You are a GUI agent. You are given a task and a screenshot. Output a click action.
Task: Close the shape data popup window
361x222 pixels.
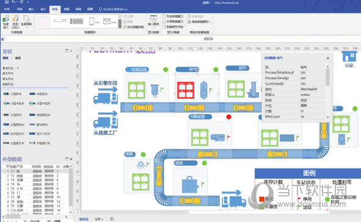tap(327, 58)
